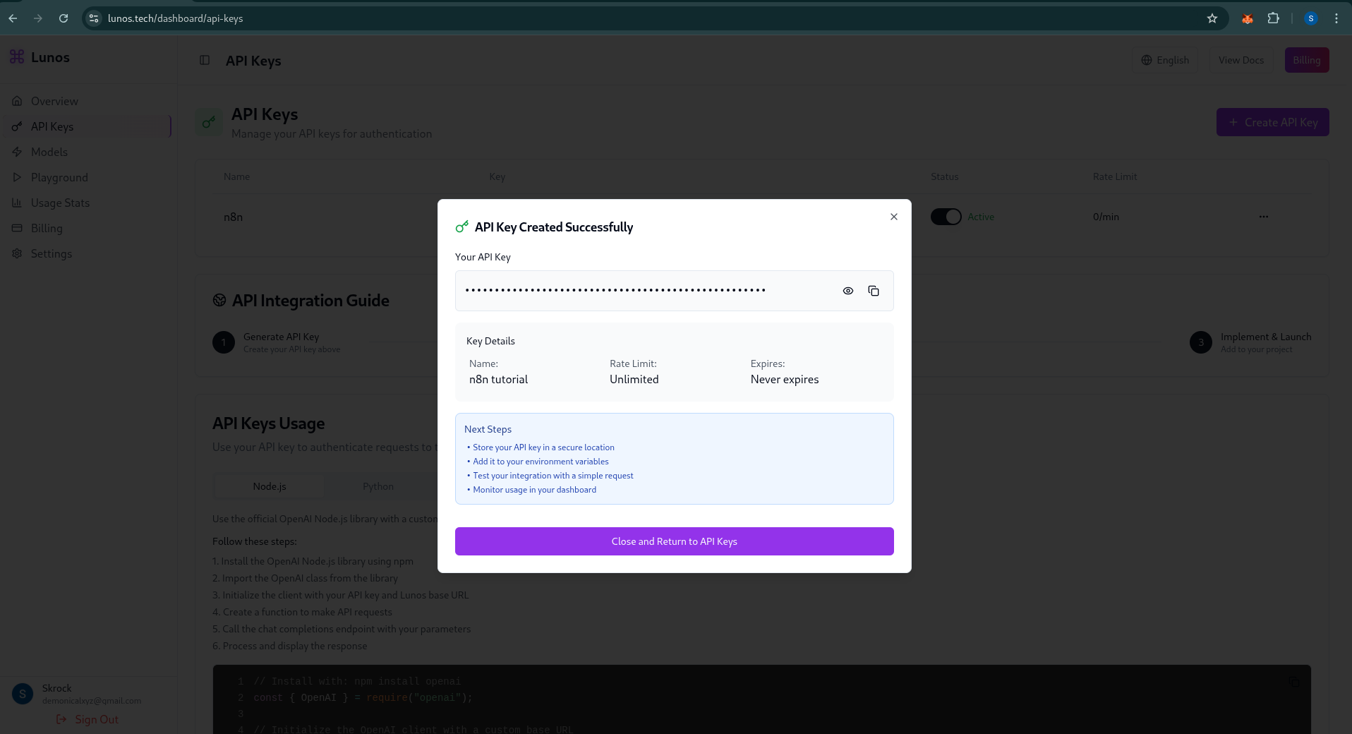The image size is (1352, 734).
Task: Toggle the n8n key Active switch
Action: 946,217
